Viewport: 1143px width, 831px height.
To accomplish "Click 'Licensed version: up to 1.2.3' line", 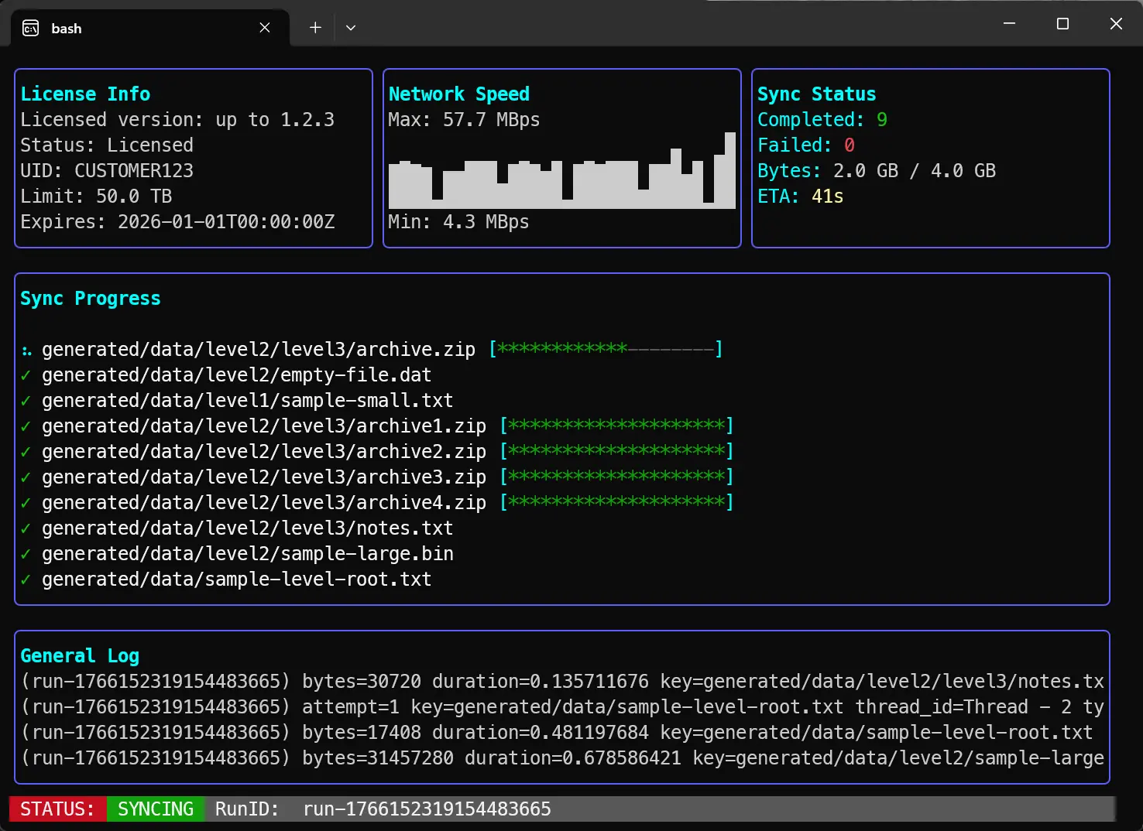I will pyautogui.click(x=177, y=119).
